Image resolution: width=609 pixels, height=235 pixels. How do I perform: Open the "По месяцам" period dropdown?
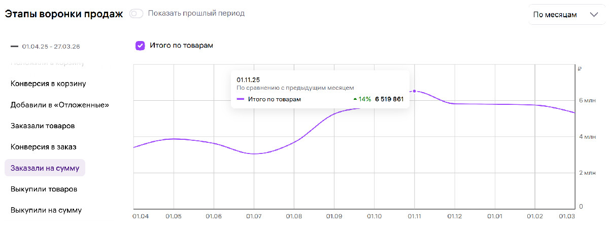coord(565,15)
